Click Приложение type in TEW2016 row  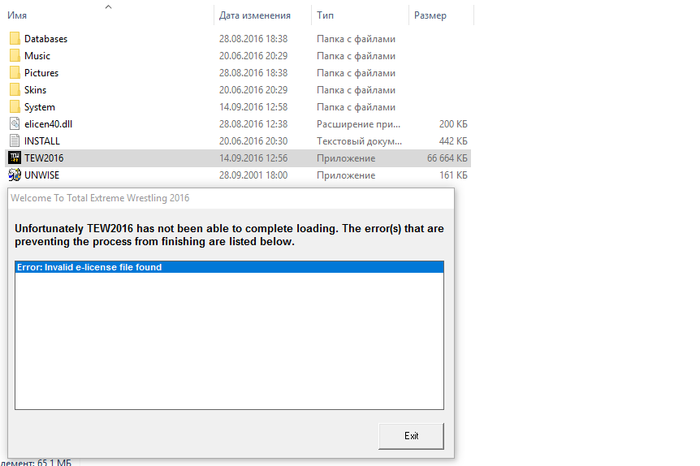pyautogui.click(x=346, y=158)
